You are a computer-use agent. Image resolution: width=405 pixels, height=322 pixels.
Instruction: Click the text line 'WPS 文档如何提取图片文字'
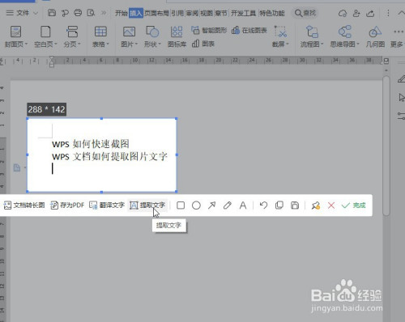click(109, 156)
